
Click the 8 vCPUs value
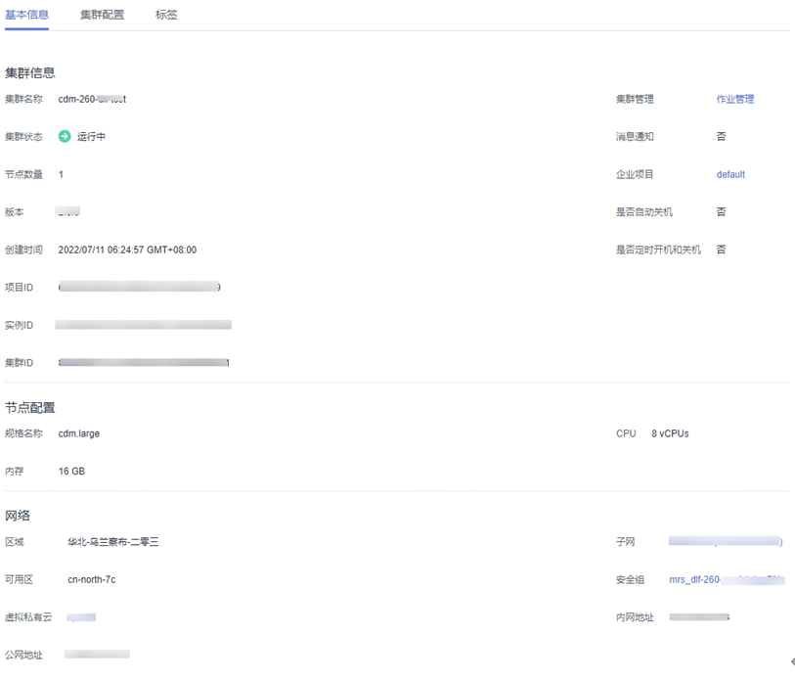(670, 433)
